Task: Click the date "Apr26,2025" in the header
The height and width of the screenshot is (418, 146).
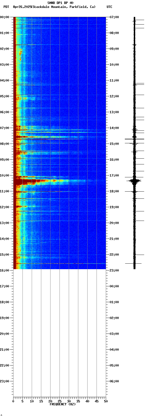Action: click(x=22, y=7)
